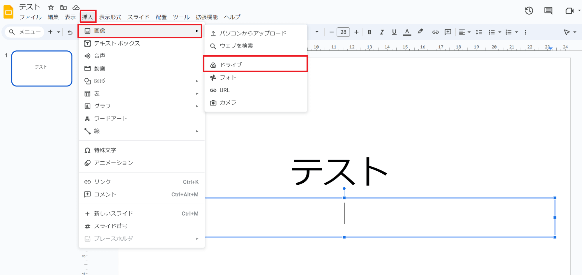Click the move to folder icon
Image resolution: width=582 pixels, height=275 pixels.
63,7
